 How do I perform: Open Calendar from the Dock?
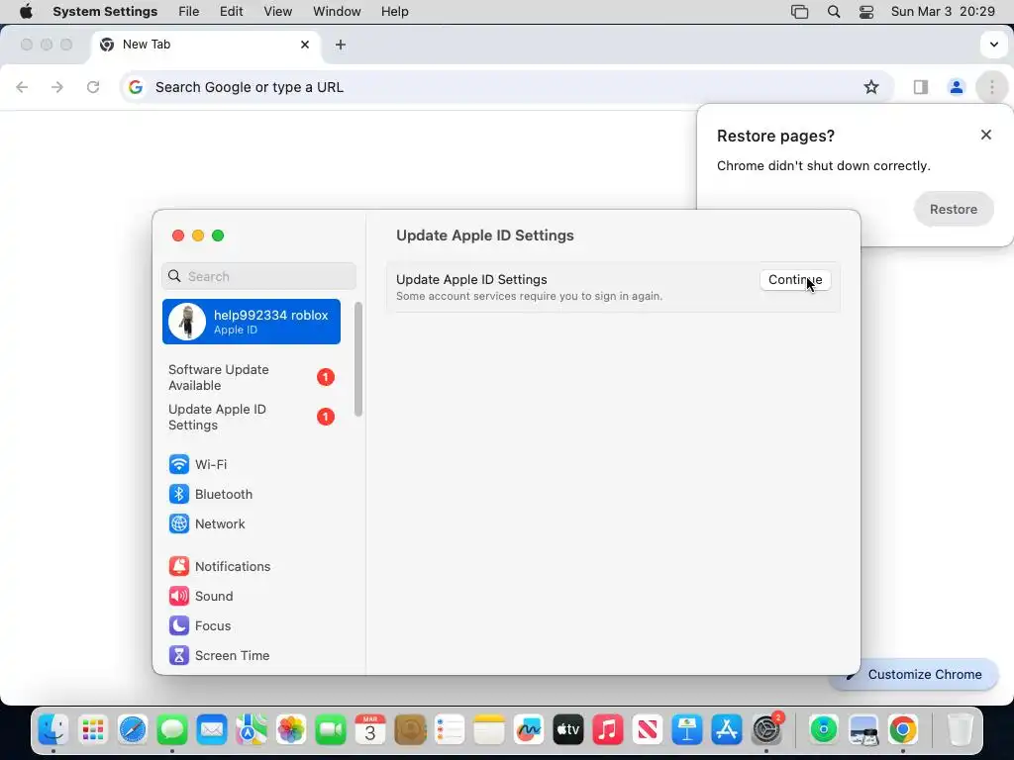[x=370, y=730]
